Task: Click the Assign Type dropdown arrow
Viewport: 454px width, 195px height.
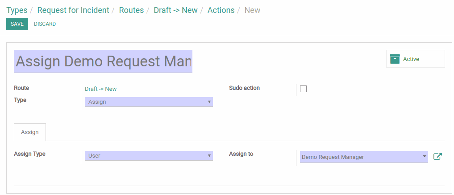Action: click(209, 156)
